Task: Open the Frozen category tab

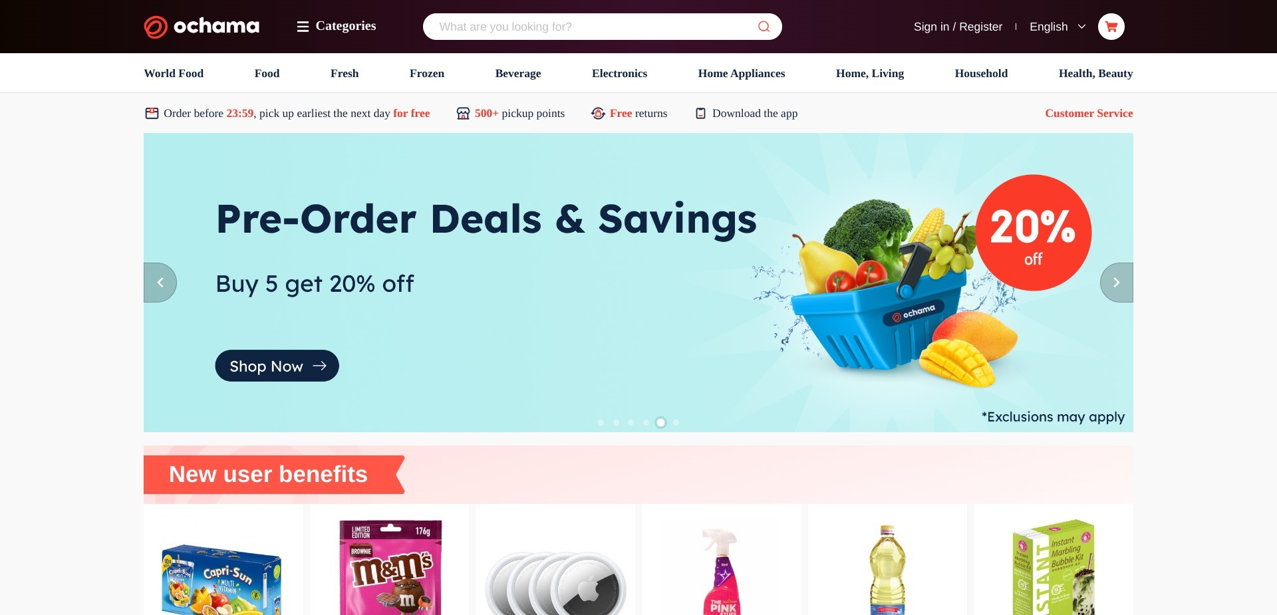Action: 427,73
